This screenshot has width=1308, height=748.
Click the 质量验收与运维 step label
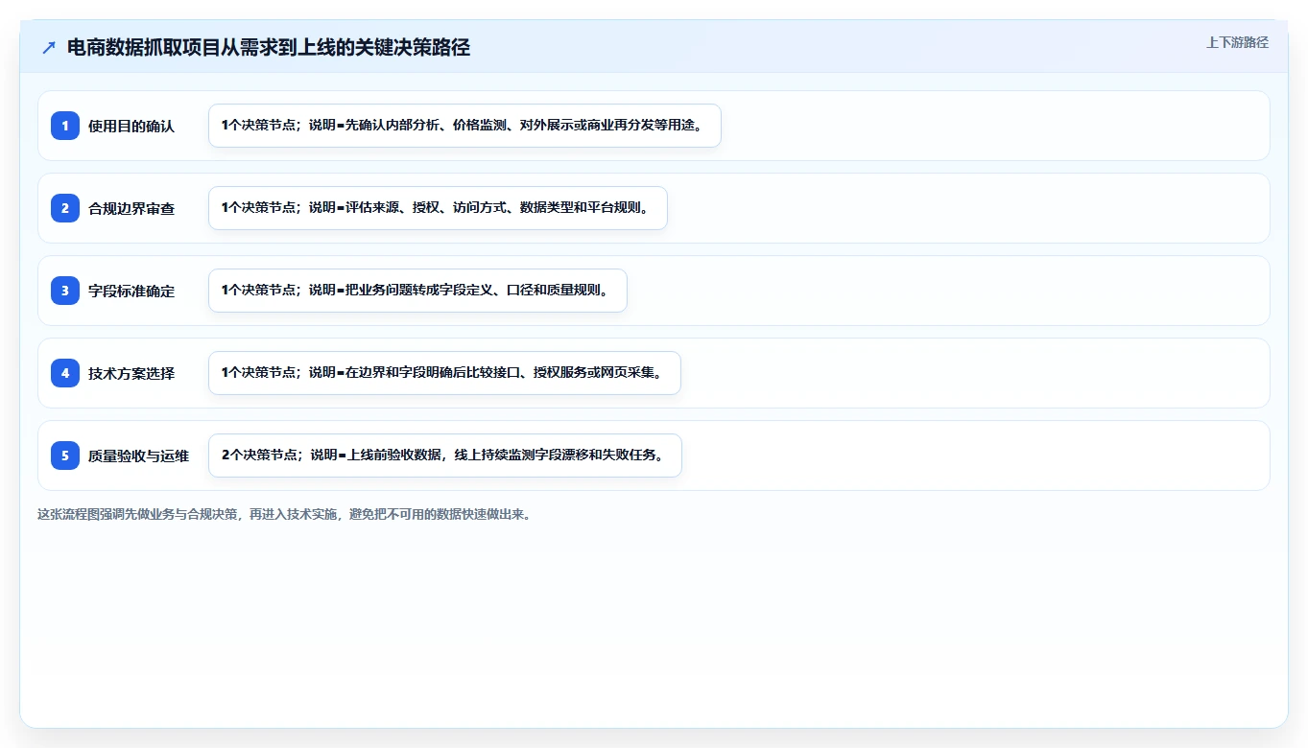coord(139,456)
